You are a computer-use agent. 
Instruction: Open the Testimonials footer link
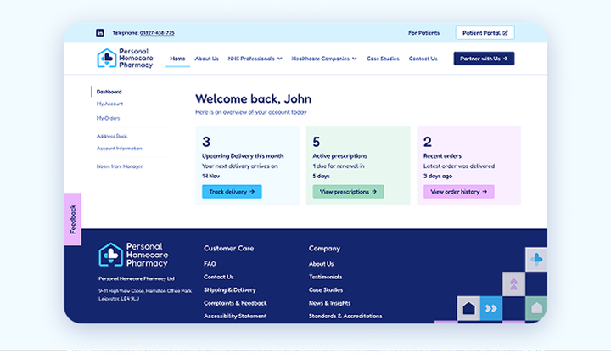click(x=325, y=277)
